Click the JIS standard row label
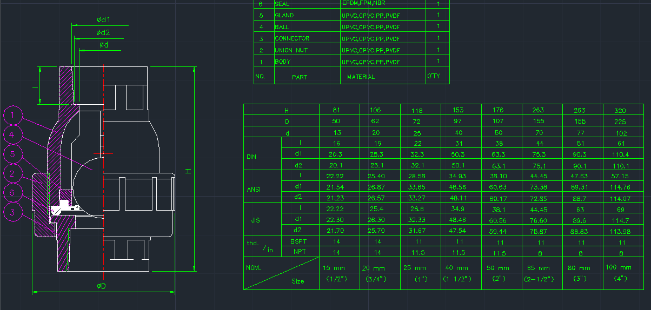Screen dimensions: 651x310 click(255, 220)
